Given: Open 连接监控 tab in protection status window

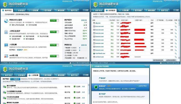Looking at the screenshot, I should click(20, 10).
